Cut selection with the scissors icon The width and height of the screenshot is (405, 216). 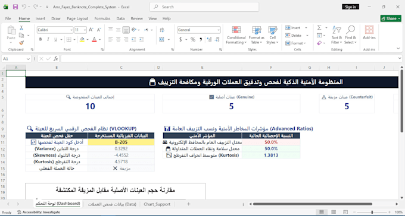(x=21, y=28)
